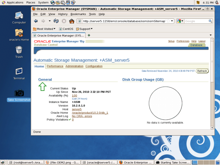Open Support bookmarks folder dropdown
Image resolution: width=220 pixels, height=165 pixels.
pyautogui.click(x=84, y=29)
